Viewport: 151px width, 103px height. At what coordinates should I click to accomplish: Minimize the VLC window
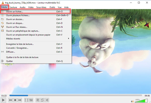click(131, 3)
